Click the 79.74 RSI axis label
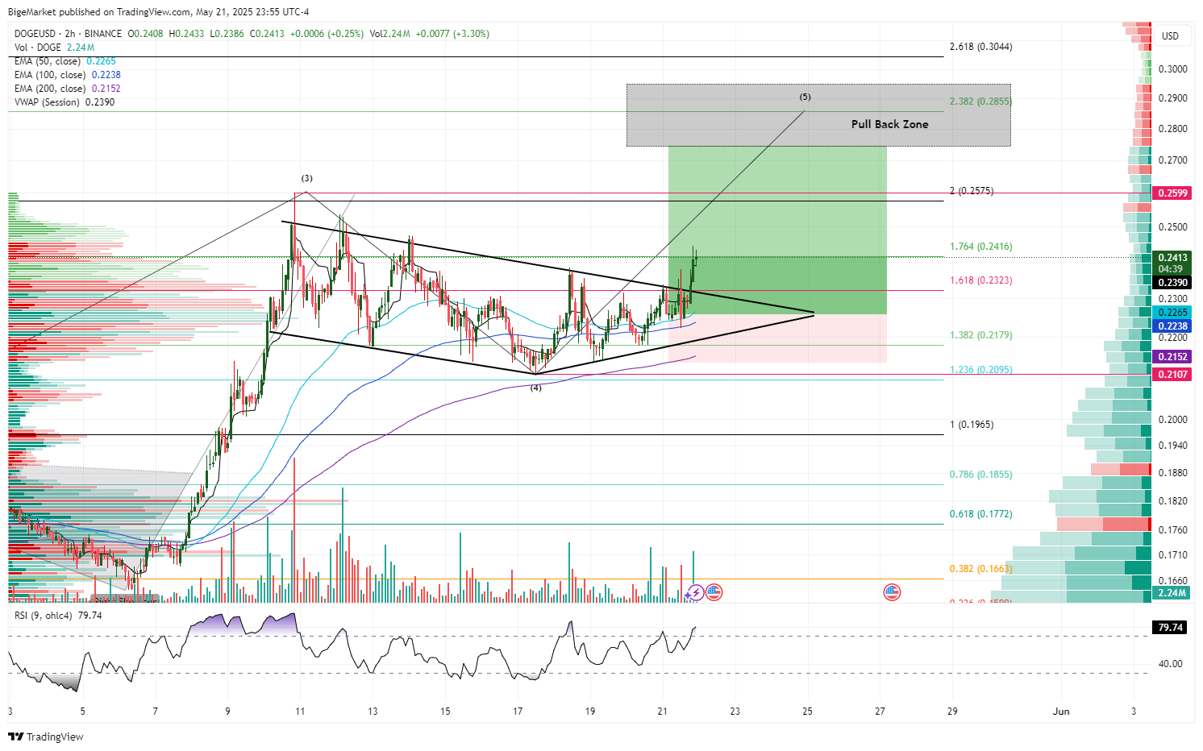The image size is (1203, 751). pyautogui.click(x=1171, y=627)
